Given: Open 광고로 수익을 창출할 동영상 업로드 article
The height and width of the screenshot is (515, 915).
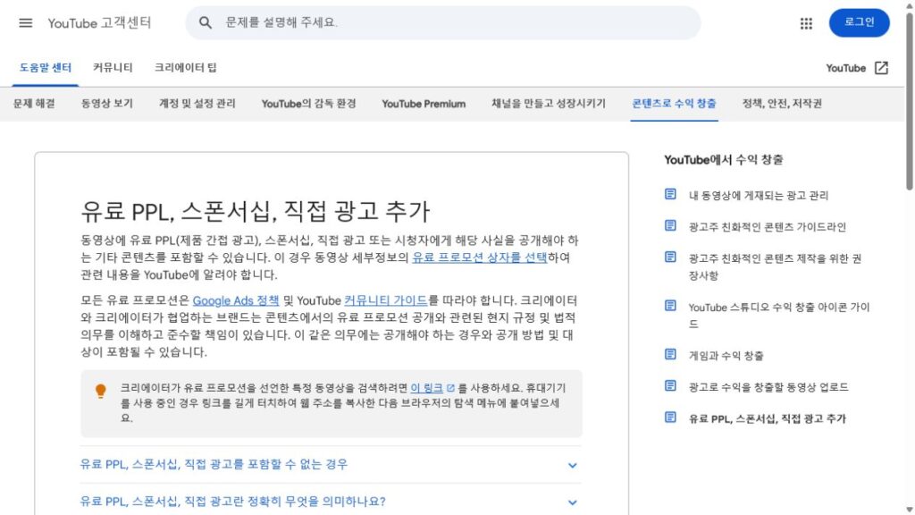Looking at the screenshot, I should coord(768,387).
